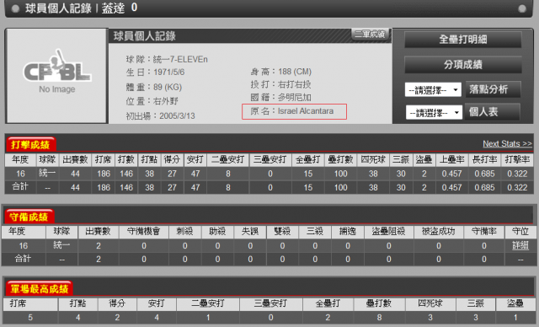The width and height of the screenshot is (539, 327).
Task: Click the 壘打數 value 100 in year 16 row
Action: 340,174
